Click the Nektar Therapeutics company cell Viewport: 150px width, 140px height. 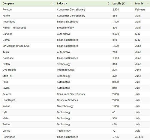pos(14,28)
